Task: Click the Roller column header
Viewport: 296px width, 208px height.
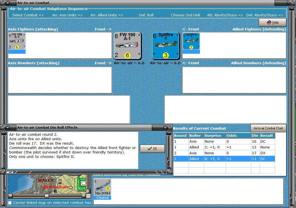Action: click(x=196, y=135)
